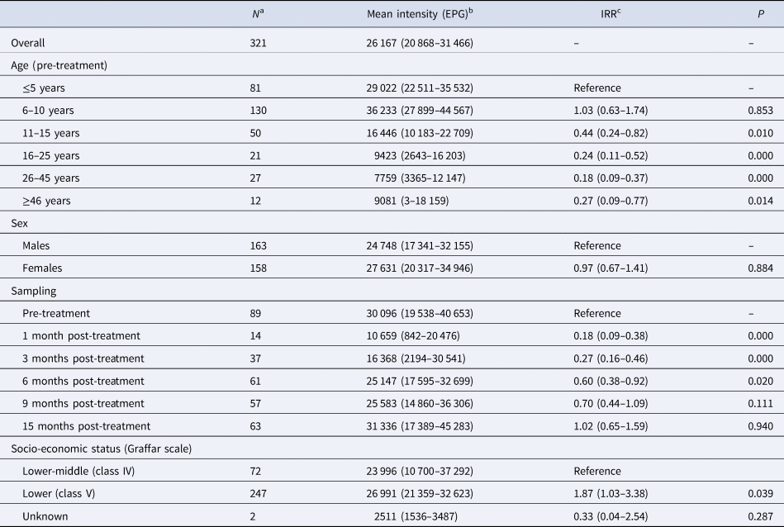Click the "≥46 years" row label

49,200
